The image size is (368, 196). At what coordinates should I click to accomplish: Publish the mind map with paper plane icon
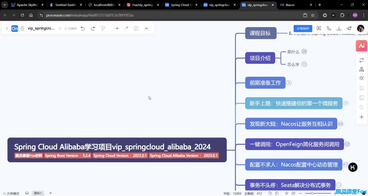pyautogui.click(x=349, y=28)
